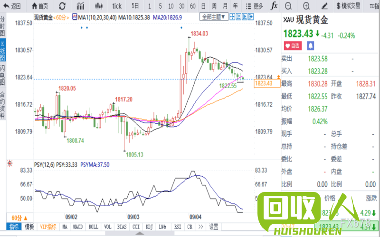Choose the CCI indicator
Image resolution: width=380 pixels, height=237 pixels.
[x=136, y=227]
